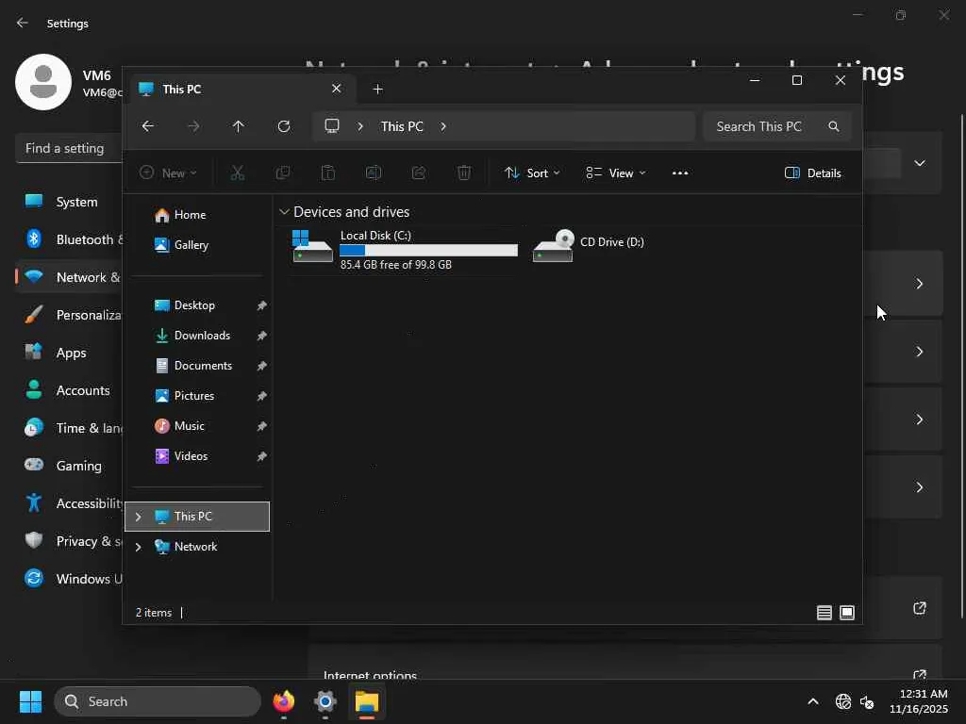Screen dimensions: 966x724
Task: Click the chevron before This PC in address bar
Action: coord(360,126)
